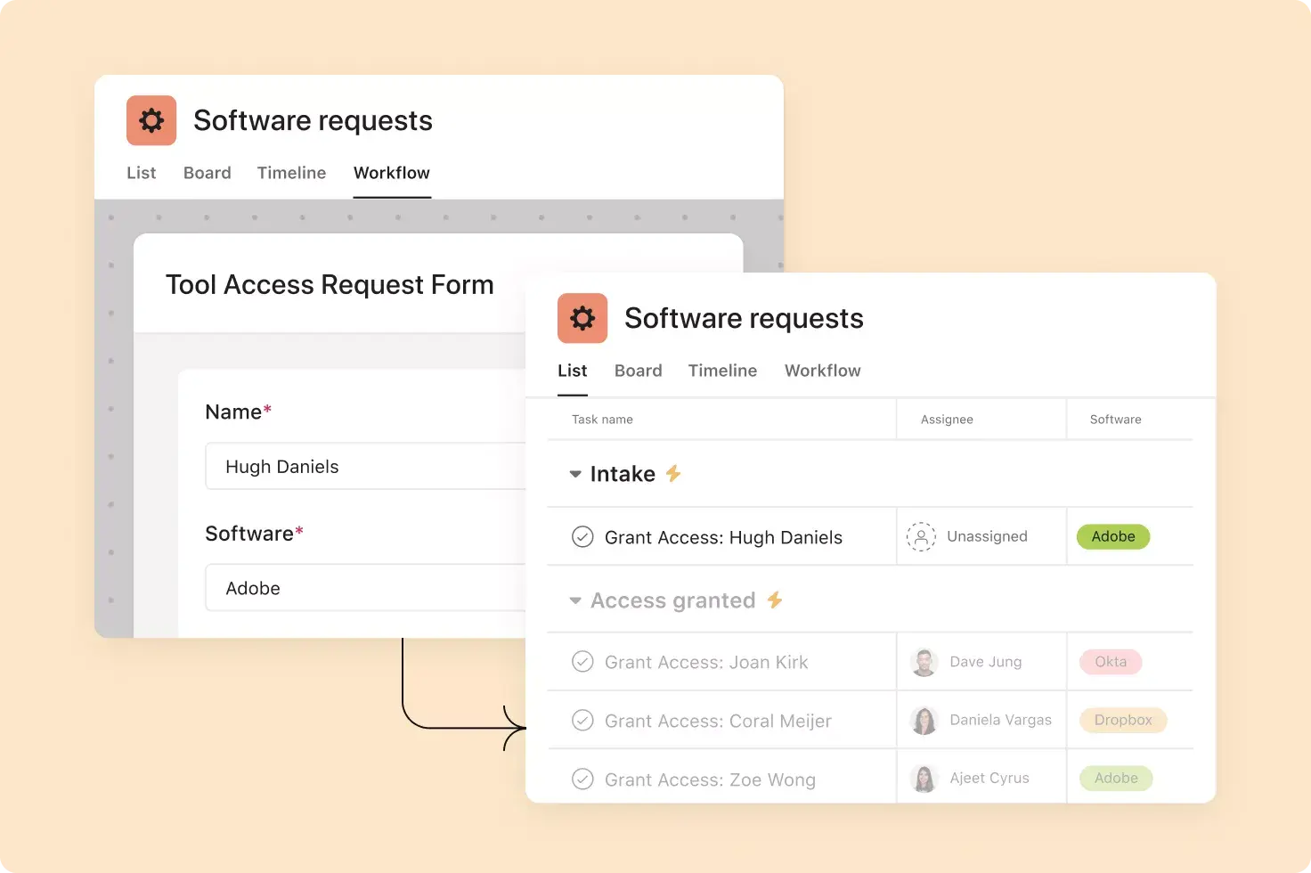1311x873 pixels.
Task: Open the Timeline tab in the back window
Action: (291, 173)
